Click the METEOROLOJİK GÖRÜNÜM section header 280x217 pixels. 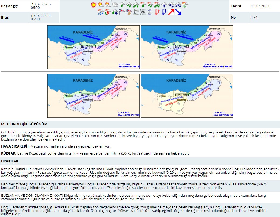coord(24,124)
